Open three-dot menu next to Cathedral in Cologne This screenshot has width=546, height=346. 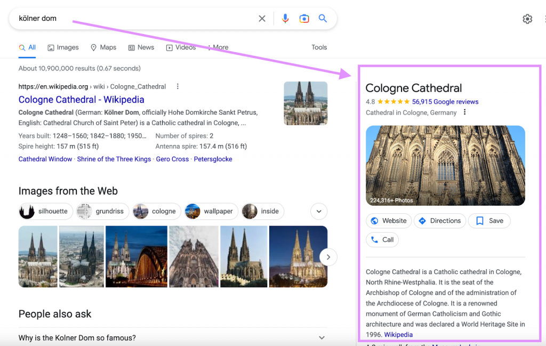pyautogui.click(x=464, y=112)
